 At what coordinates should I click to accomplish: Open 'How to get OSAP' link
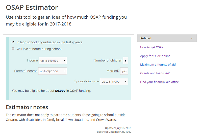point(152,47)
